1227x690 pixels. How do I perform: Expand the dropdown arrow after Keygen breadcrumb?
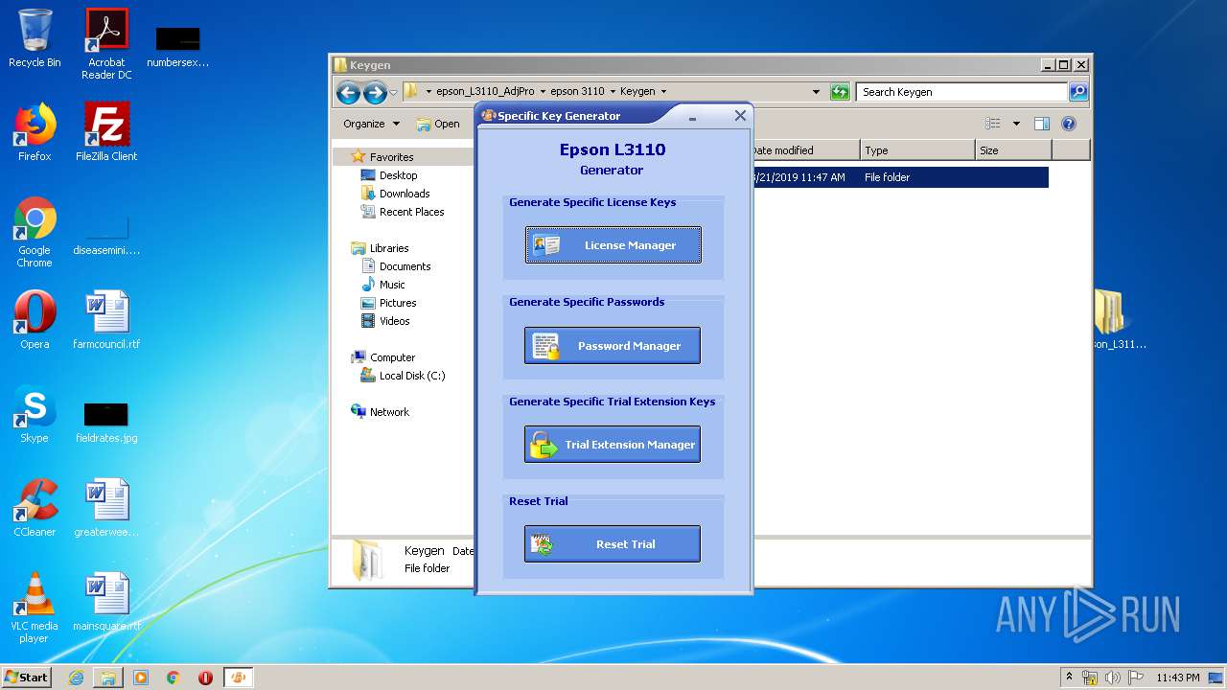pyautogui.click(x=663, y=92)
